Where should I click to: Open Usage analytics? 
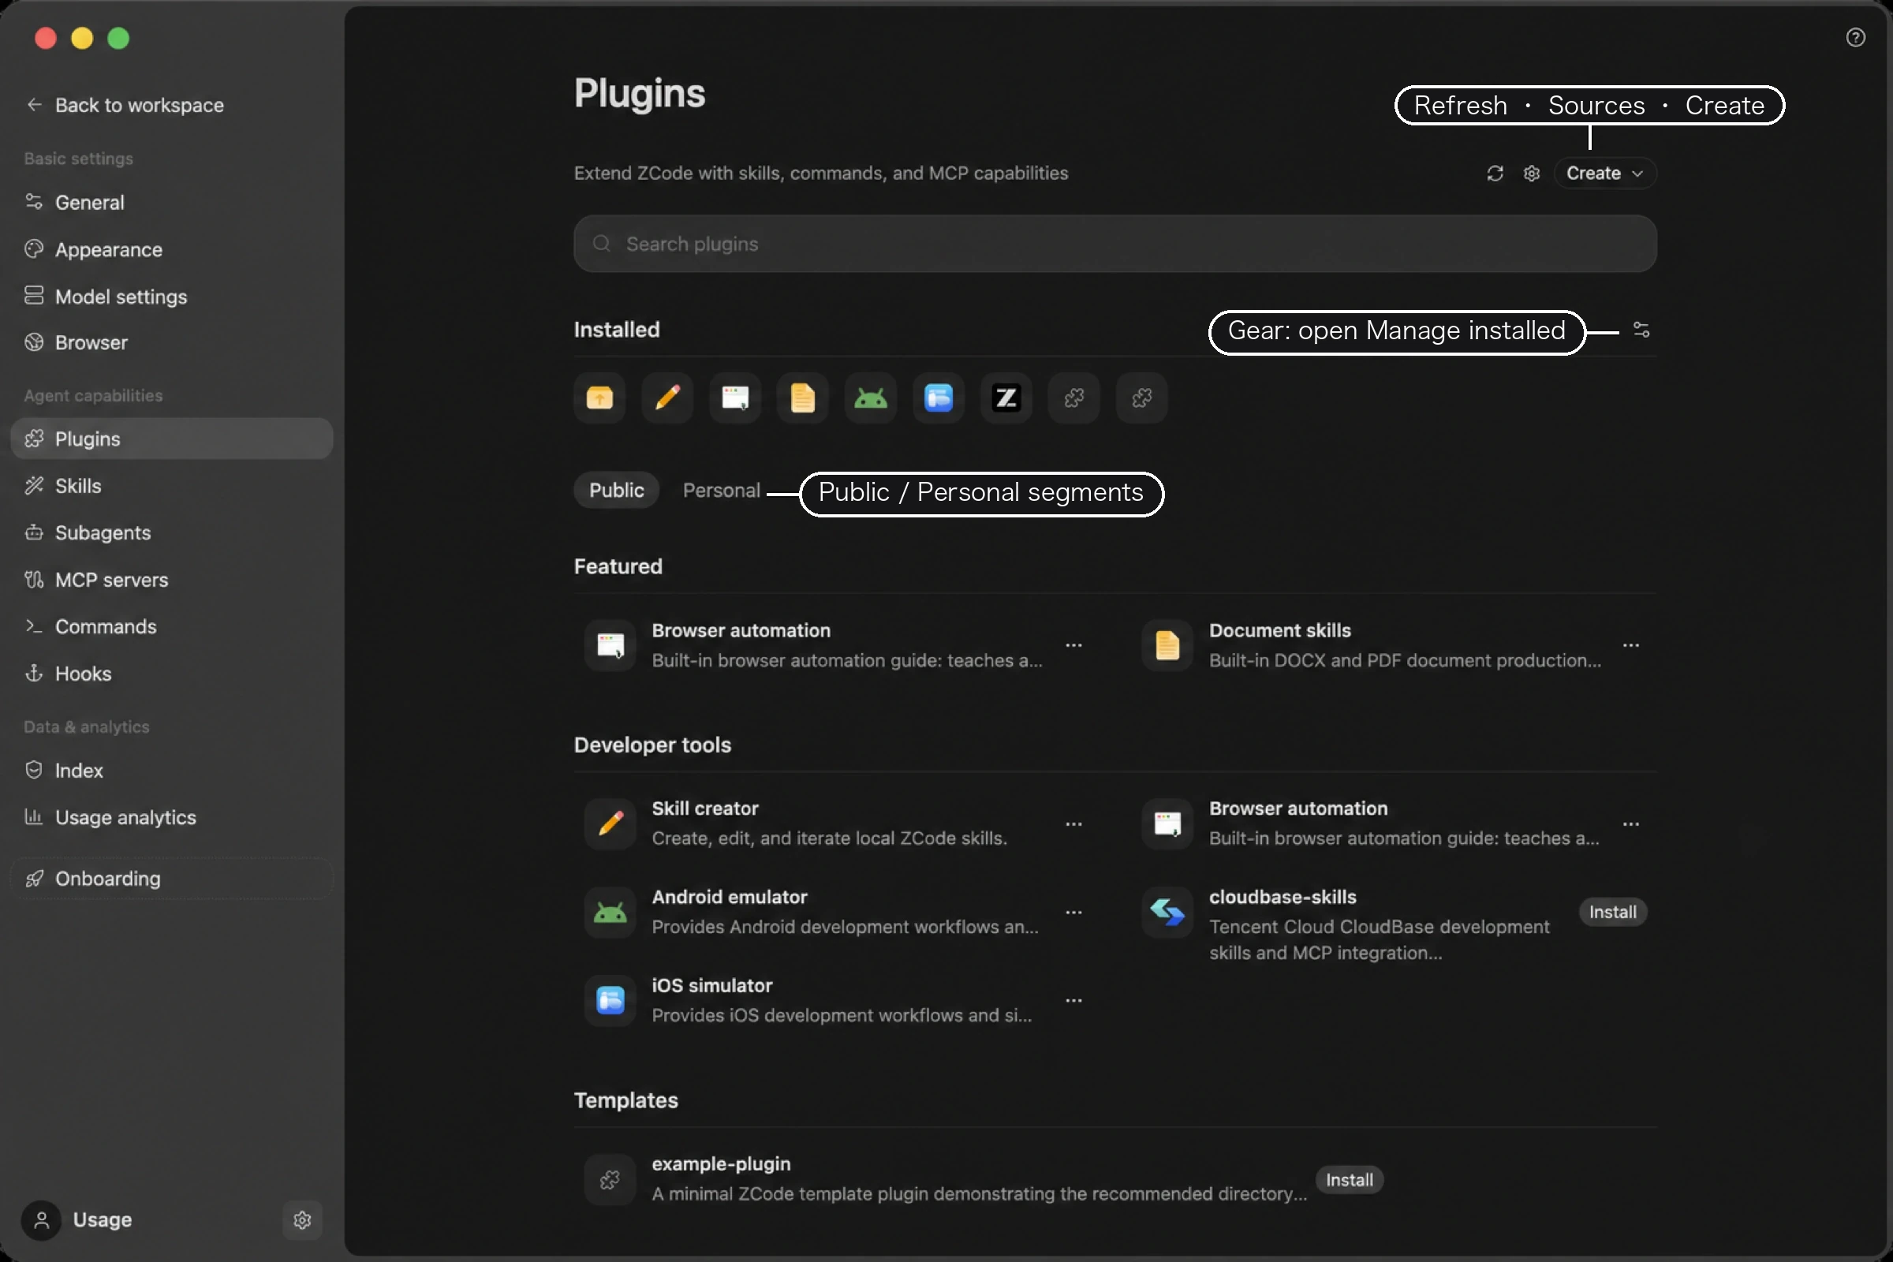(x=171, y=817)
